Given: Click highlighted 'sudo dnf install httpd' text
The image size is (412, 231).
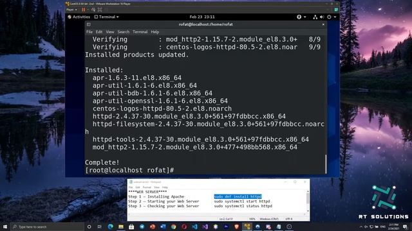Looking at the screenshot, I should tap(238, 196).
